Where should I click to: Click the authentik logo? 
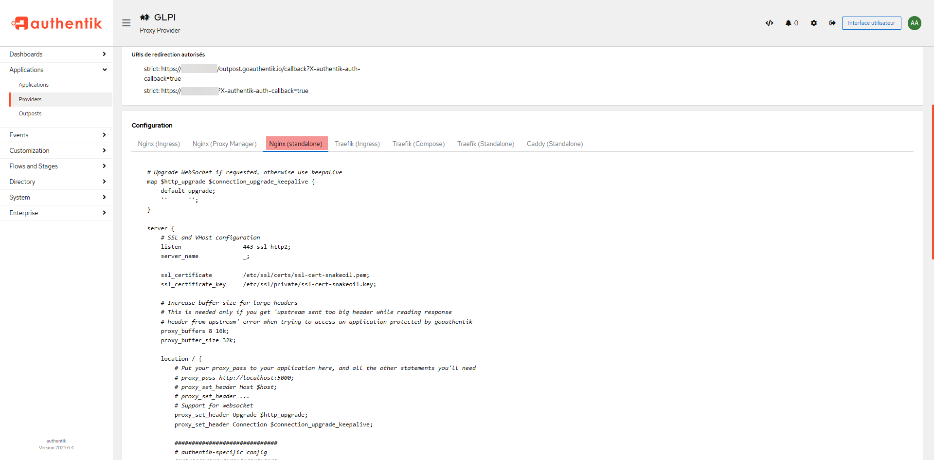click(x=56, y=23)
